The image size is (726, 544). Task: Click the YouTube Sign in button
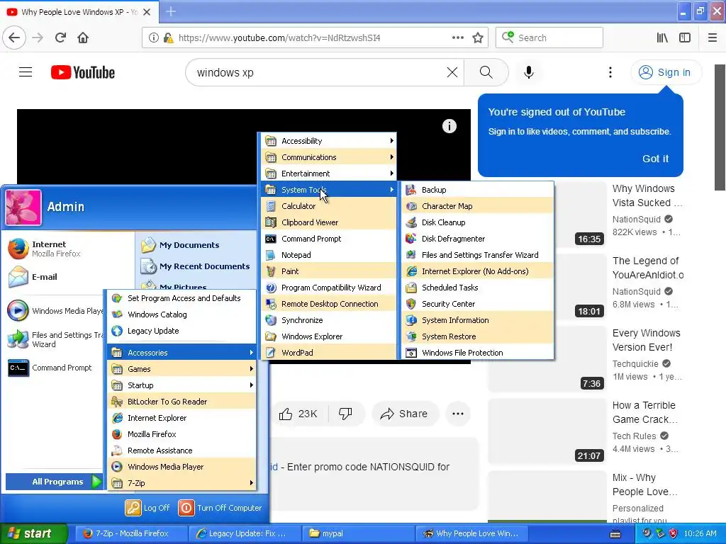click(x=665, y=73)
